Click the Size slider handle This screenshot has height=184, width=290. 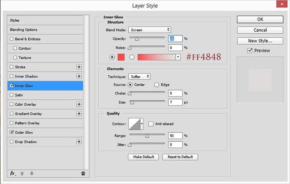[132, 102]
